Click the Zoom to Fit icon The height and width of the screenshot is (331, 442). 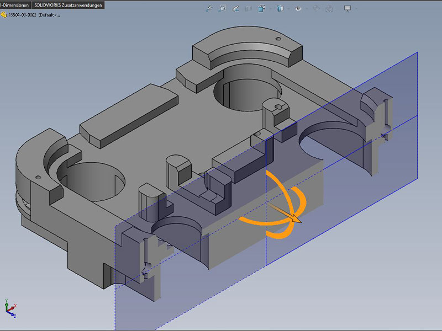point(209,9)
